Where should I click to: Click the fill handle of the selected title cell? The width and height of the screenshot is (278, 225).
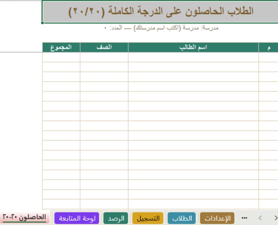(42, 23)
